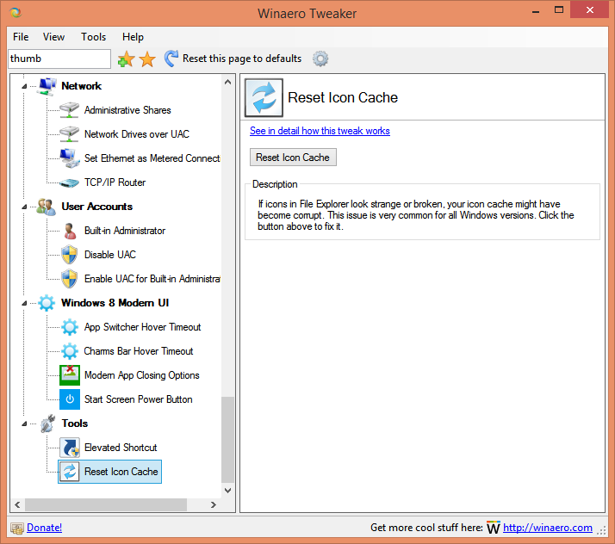The image size is (615, 544).
Task: Open the Help menu
Action: [133, 37]
